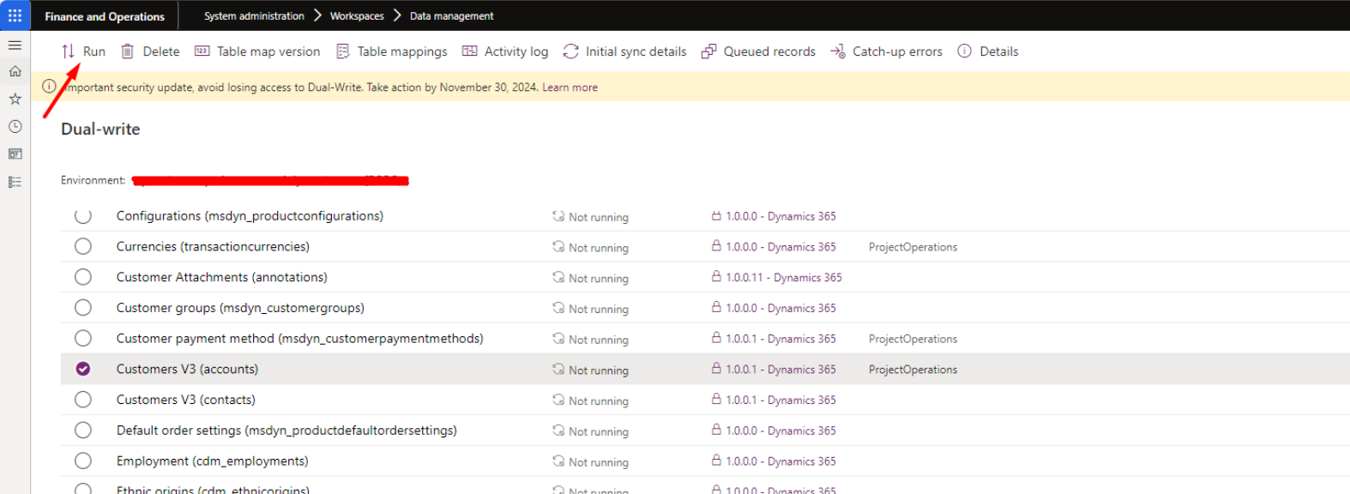The width and height of the screenshot is (1350, 494).
Task: Select the Customer payment method radio button
Action: coord(83,339)
